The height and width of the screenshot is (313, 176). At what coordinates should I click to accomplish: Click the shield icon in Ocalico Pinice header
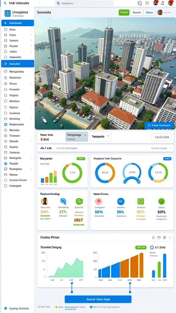[x=164, y=237]
